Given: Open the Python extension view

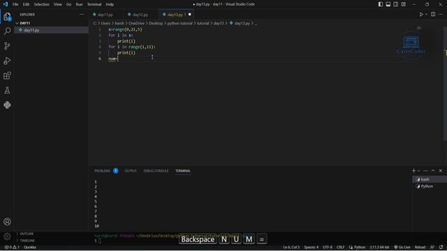Looking at the screenshot, I should click(7, 105).
